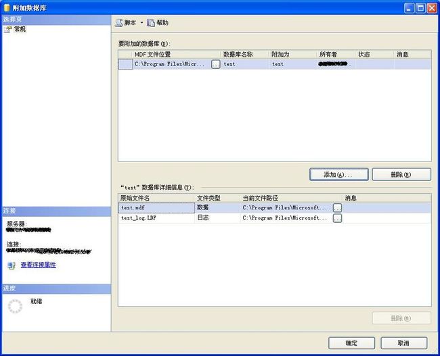Cancel the dialog with 取消 button

pos(404,343)
